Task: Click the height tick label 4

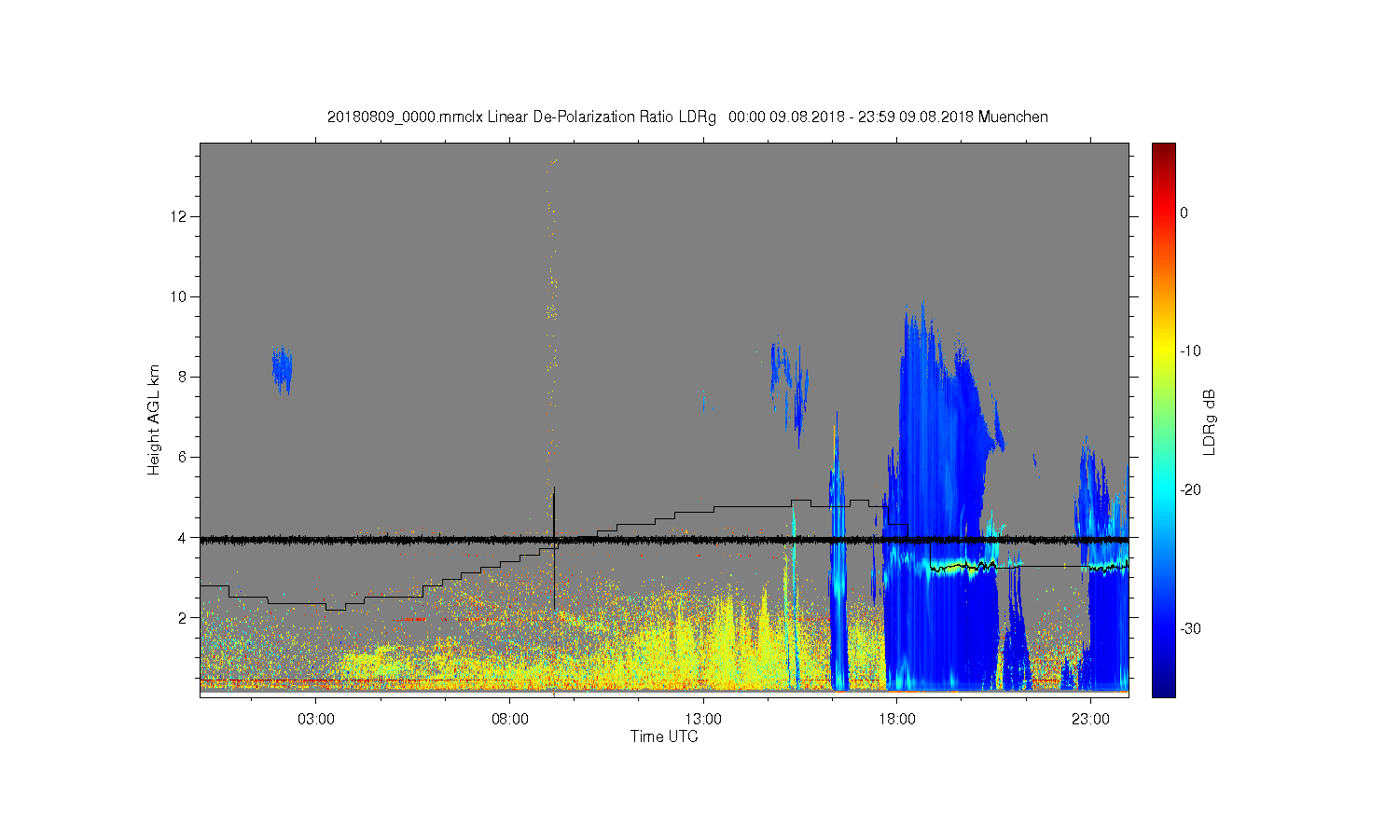Action: (183, 538)
